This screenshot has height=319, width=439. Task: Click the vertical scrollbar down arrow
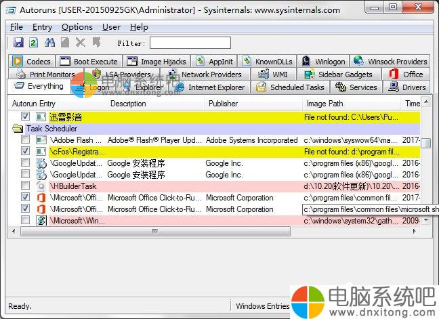(426, 220)
